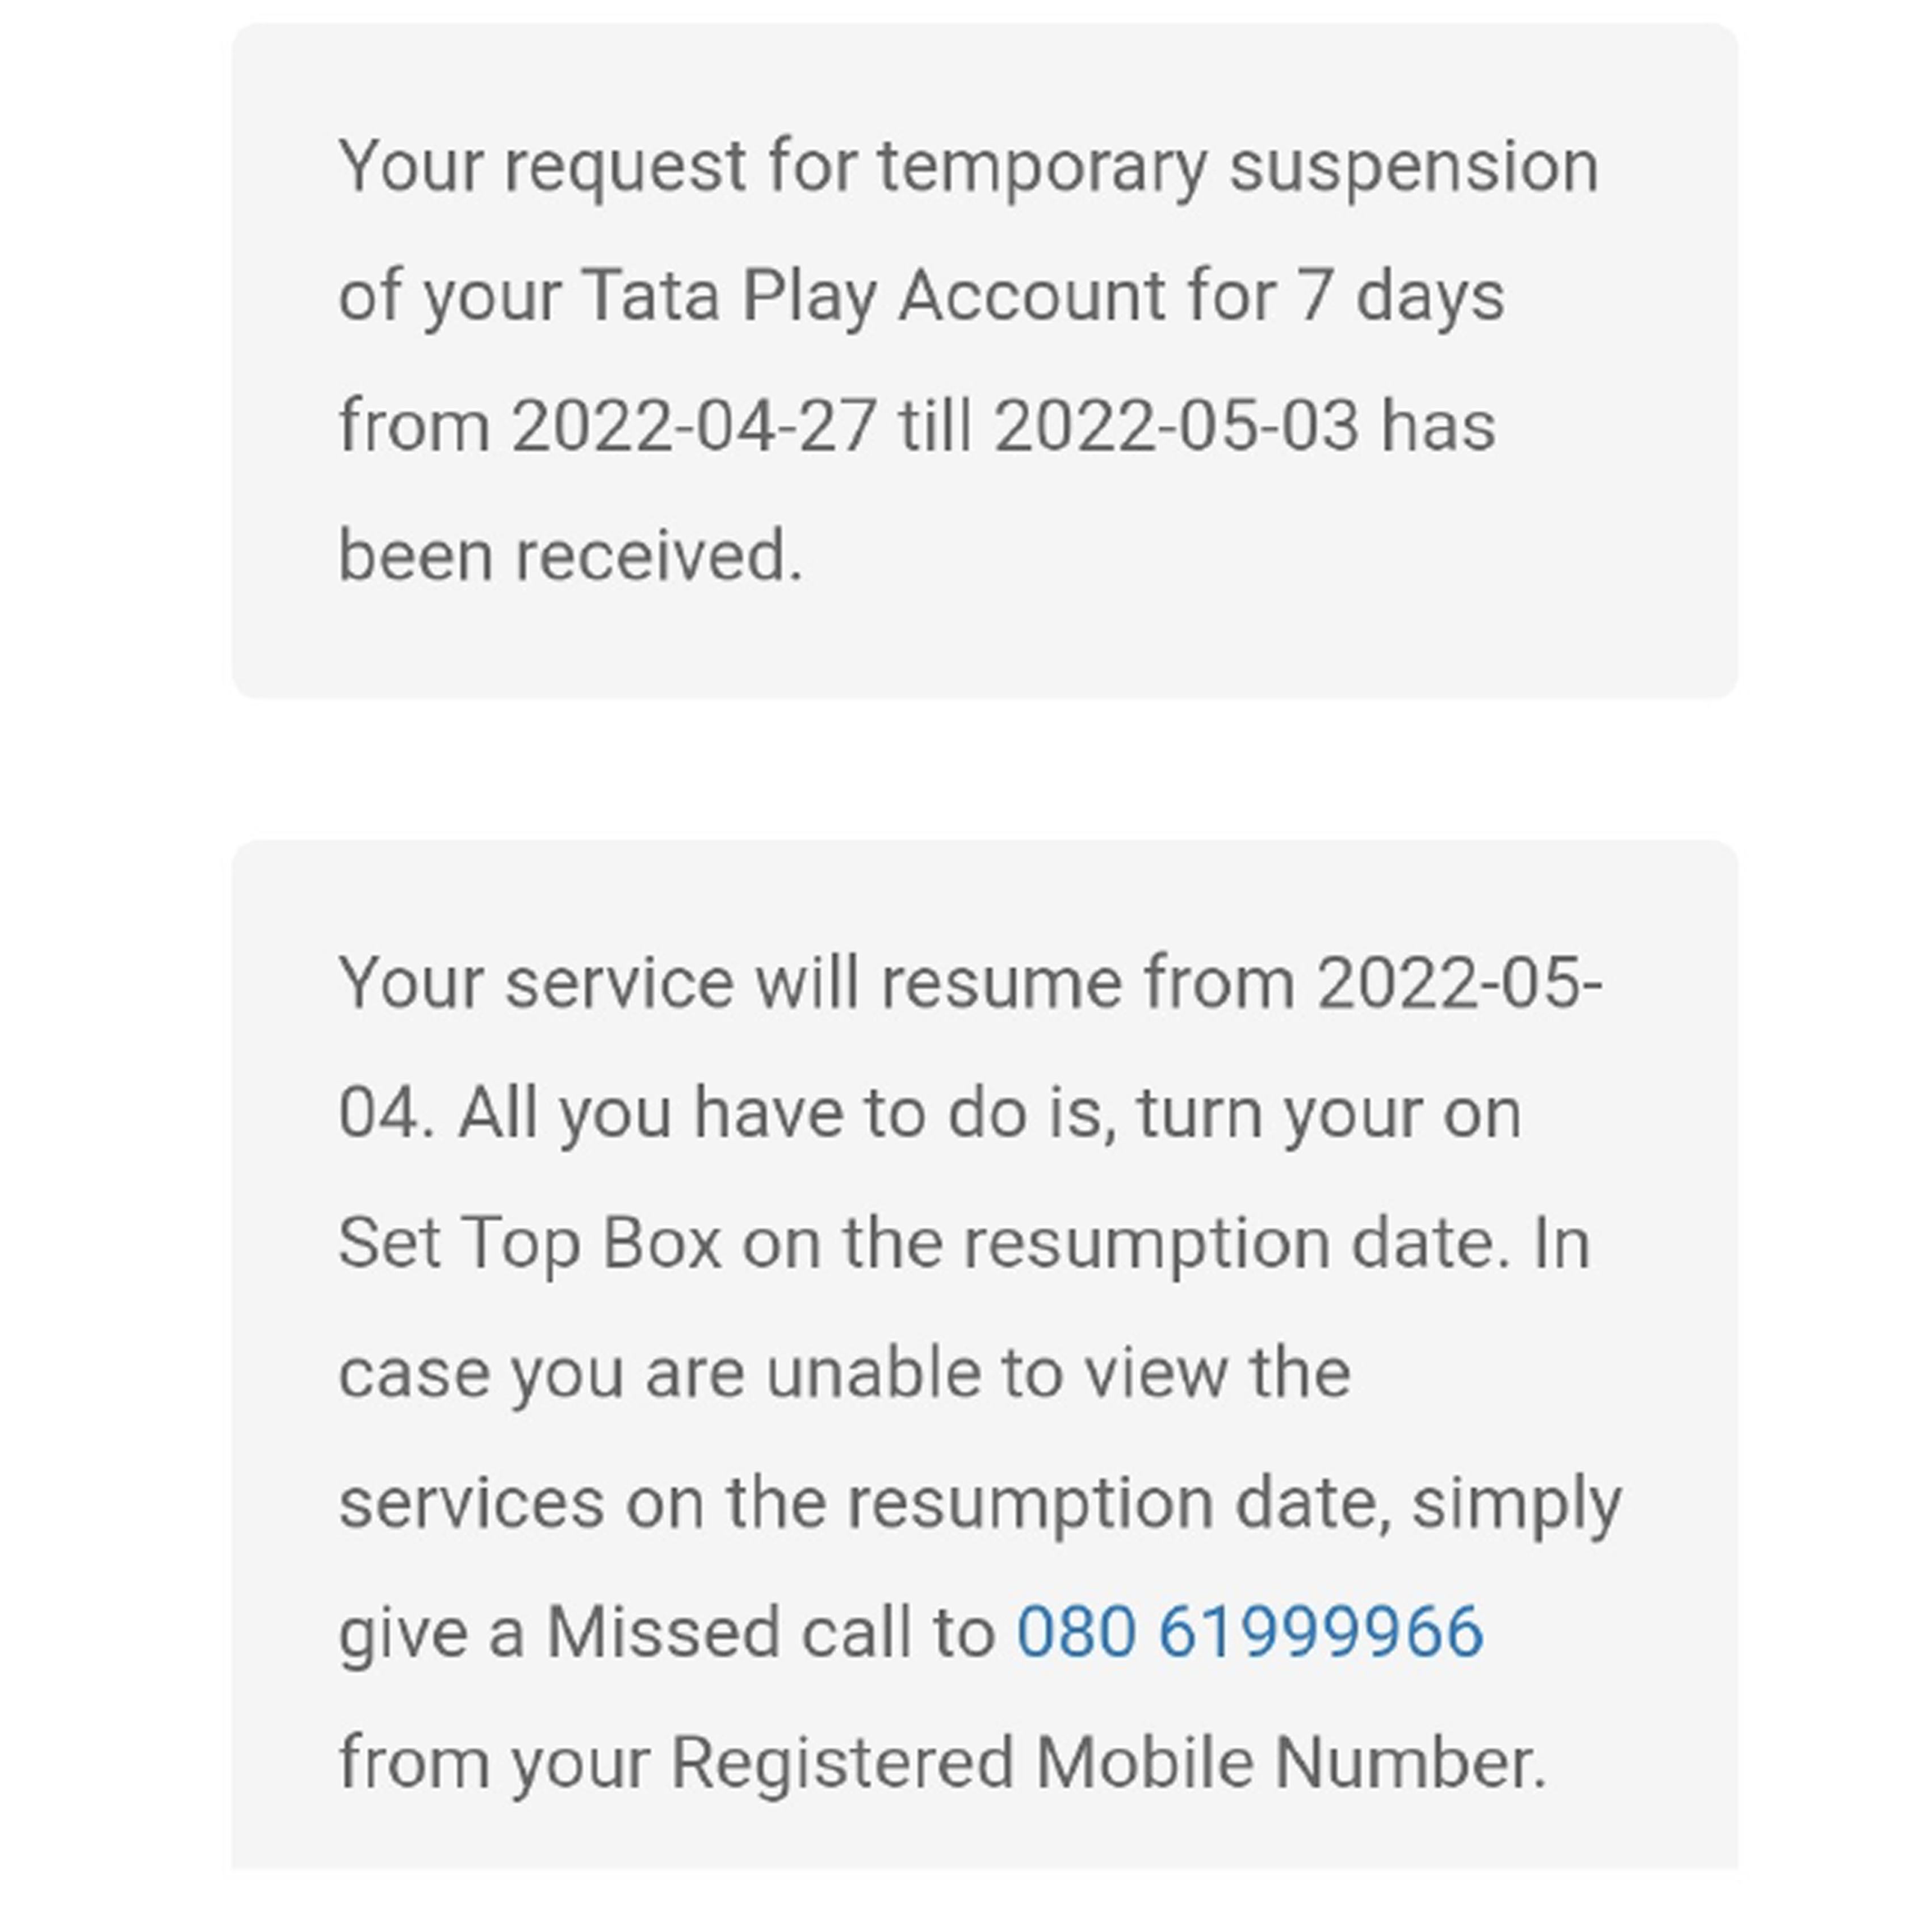The image size is (1932, 1906).
Task: Click the 'Tata Play Account' text
Action: click(872, 296)
